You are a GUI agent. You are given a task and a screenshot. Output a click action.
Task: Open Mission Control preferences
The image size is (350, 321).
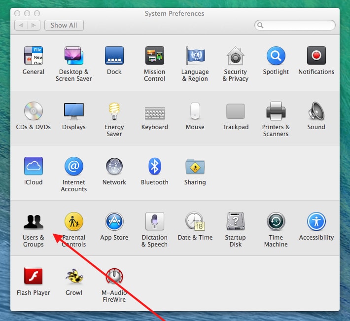155,55
